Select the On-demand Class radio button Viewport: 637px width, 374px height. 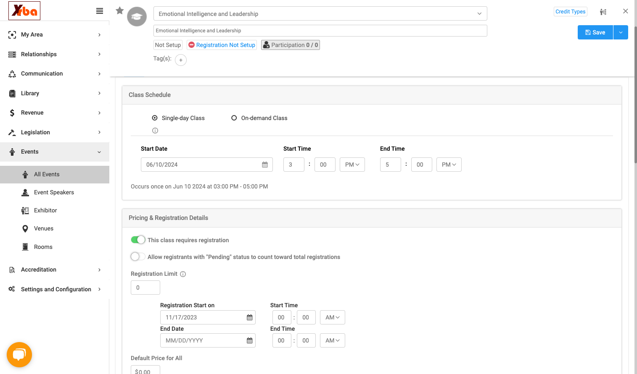pos(234,118)
